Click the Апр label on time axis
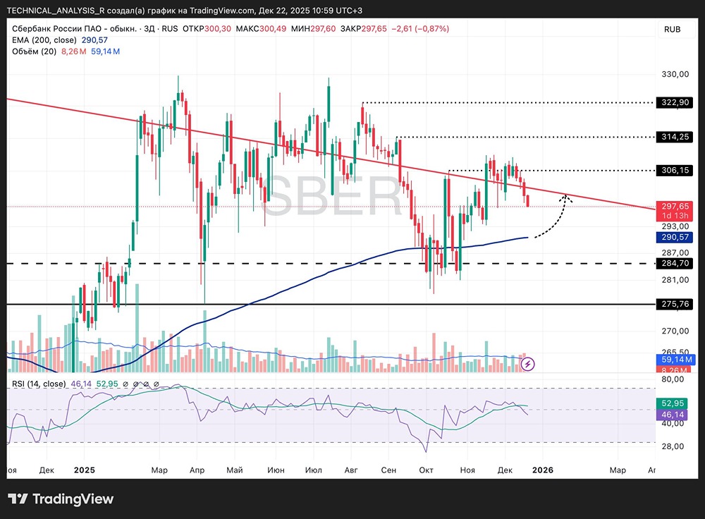The image size is (705, 519). coord(197,470)
